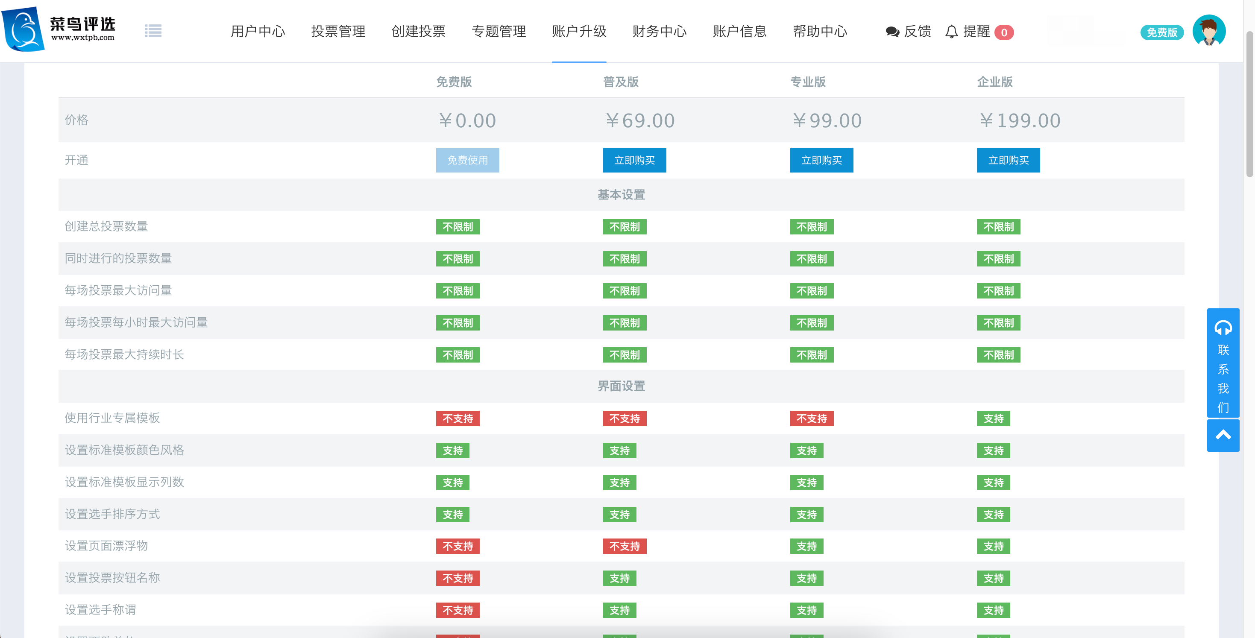
Task: Open the 帮助中心 menu
Action: (x=820, y=32)
